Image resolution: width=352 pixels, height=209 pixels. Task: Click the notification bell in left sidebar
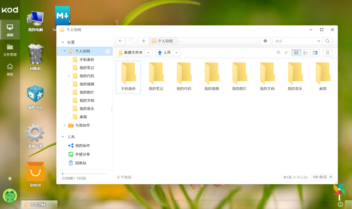click(x=10, y=178)
